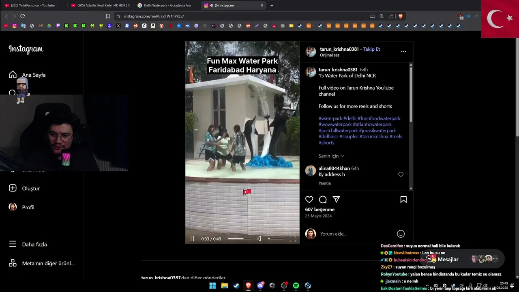The image size is (519, 292).
Task: Open Spotify from the taskbar
Action: click(x=296, y=286)
